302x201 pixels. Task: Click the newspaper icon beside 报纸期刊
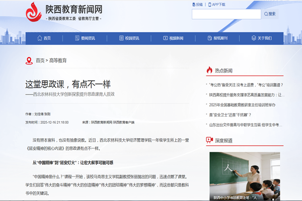point(209,38)
